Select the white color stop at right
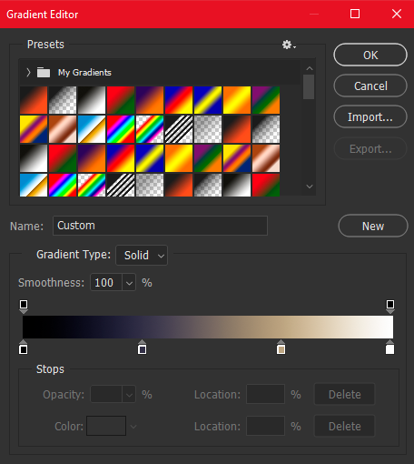This screenshot has width=414, height=464. 390,348
